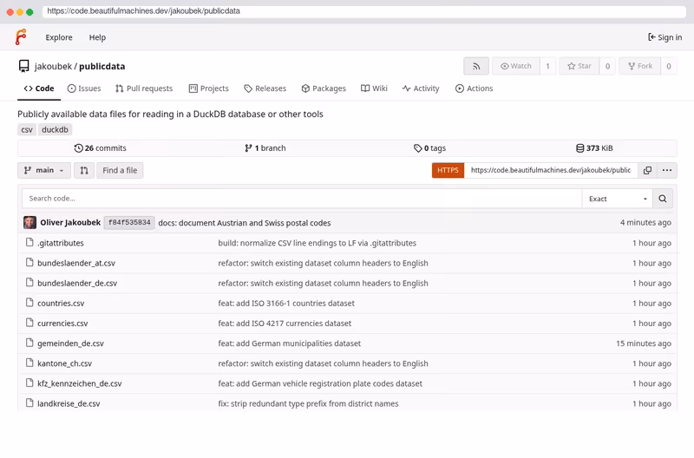Screen dimensions: 694x458
Task: Click the csv topic tag
Action: (x=27, y=129)
